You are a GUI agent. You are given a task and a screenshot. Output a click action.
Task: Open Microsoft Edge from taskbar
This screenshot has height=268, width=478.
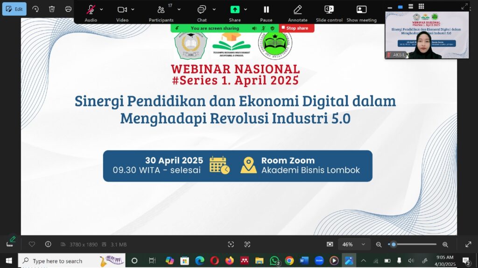point(199,261)
